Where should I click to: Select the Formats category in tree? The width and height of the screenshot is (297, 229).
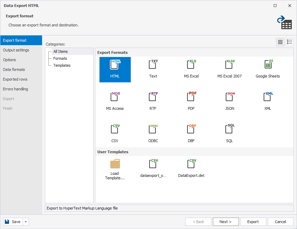[60, 58]
